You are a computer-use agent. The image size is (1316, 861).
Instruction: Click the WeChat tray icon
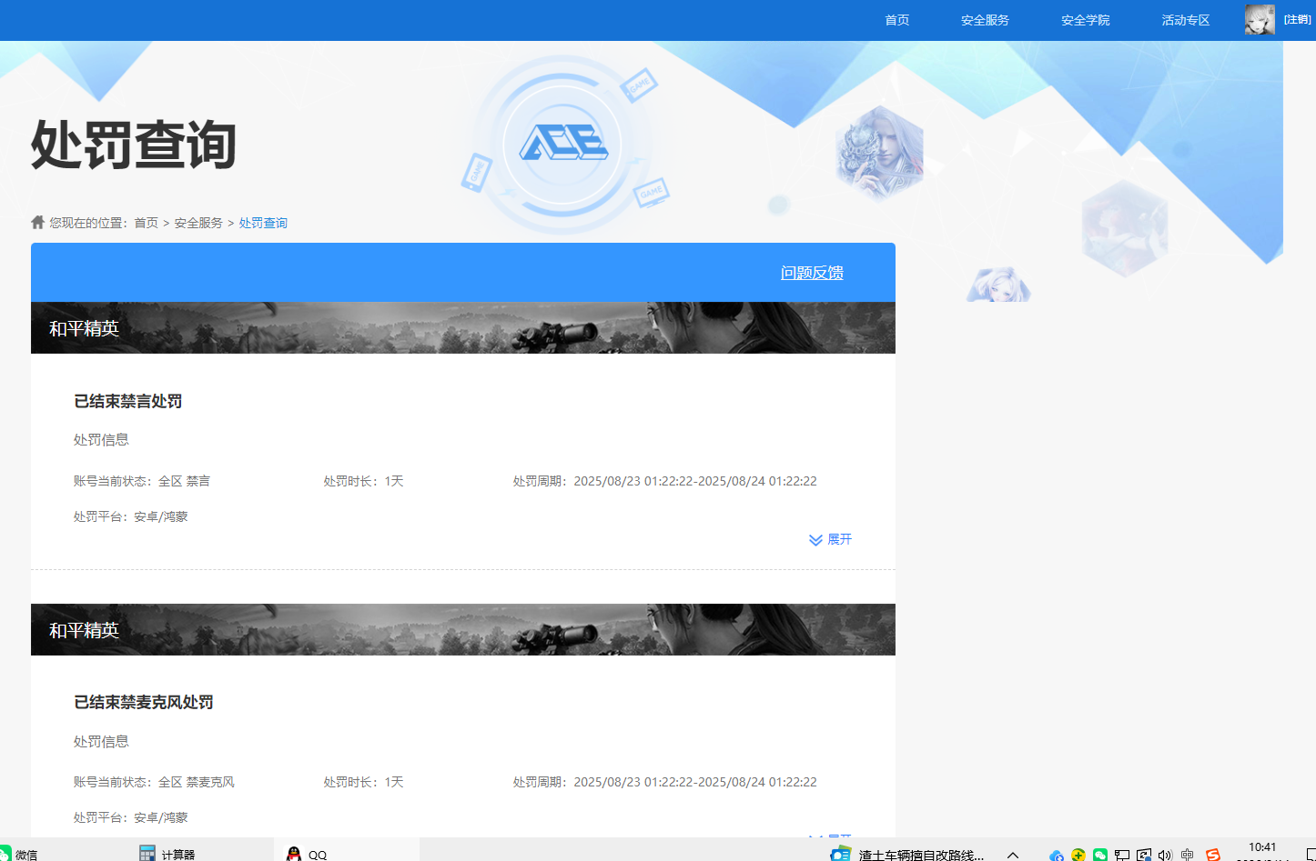pos(1100,855)
